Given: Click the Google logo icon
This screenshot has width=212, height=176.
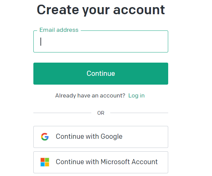Looking at the screenshot, I should click(45, 137).
